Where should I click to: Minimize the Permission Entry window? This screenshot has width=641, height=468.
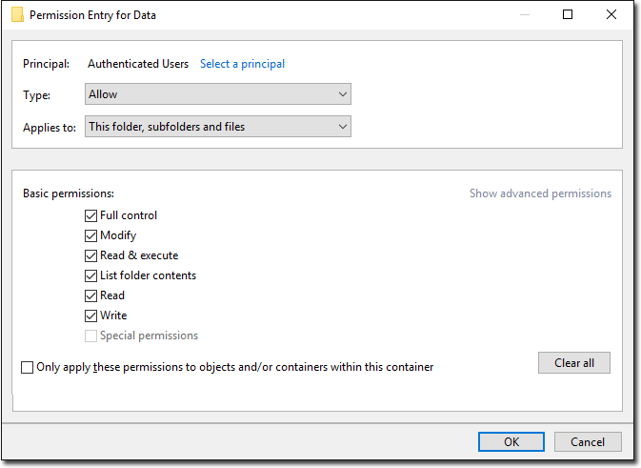pos(525,14)
